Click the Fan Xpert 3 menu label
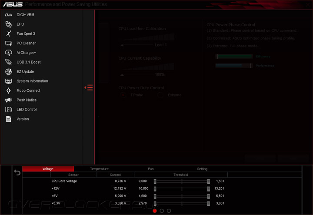The image size is (313, 215). point(26,34)
